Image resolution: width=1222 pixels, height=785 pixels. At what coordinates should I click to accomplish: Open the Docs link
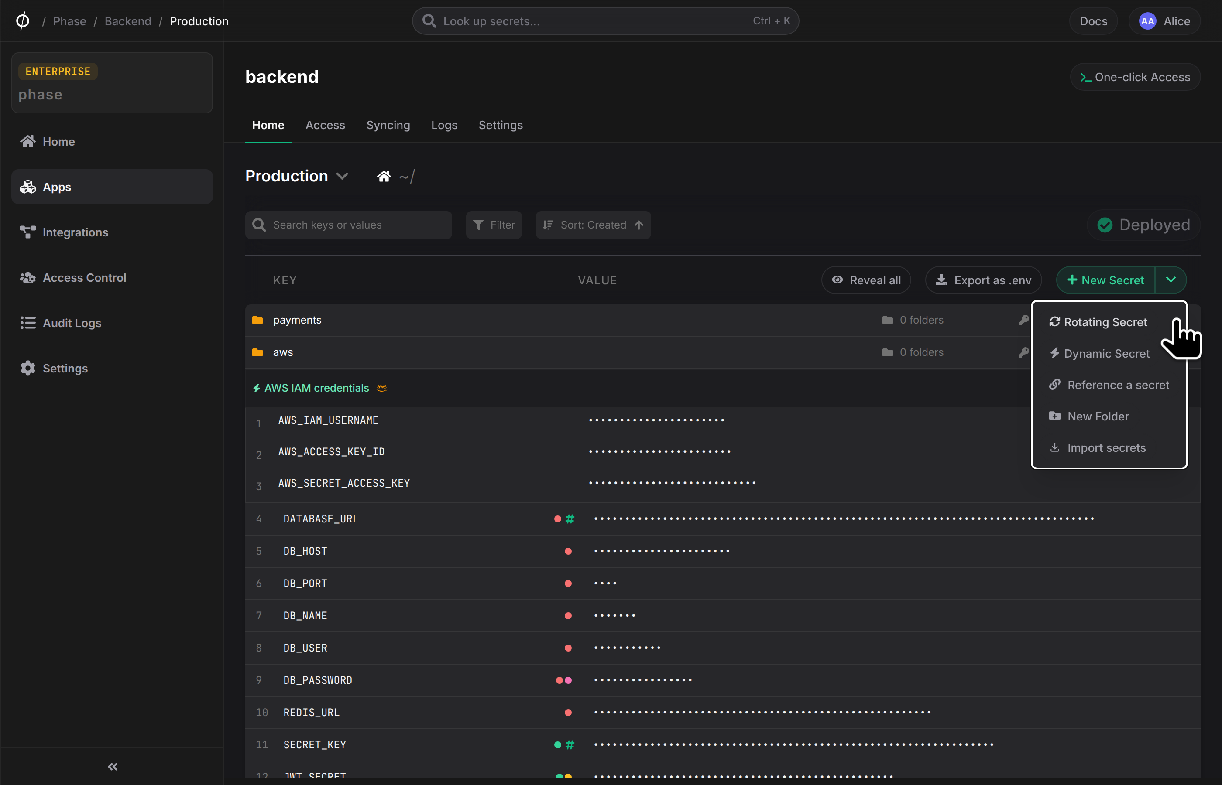[1093, 21]
